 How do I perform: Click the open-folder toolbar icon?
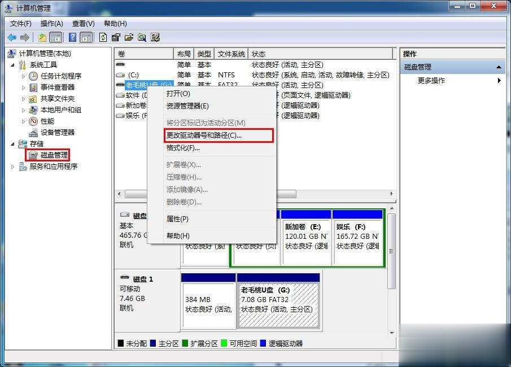click(129, 37)
